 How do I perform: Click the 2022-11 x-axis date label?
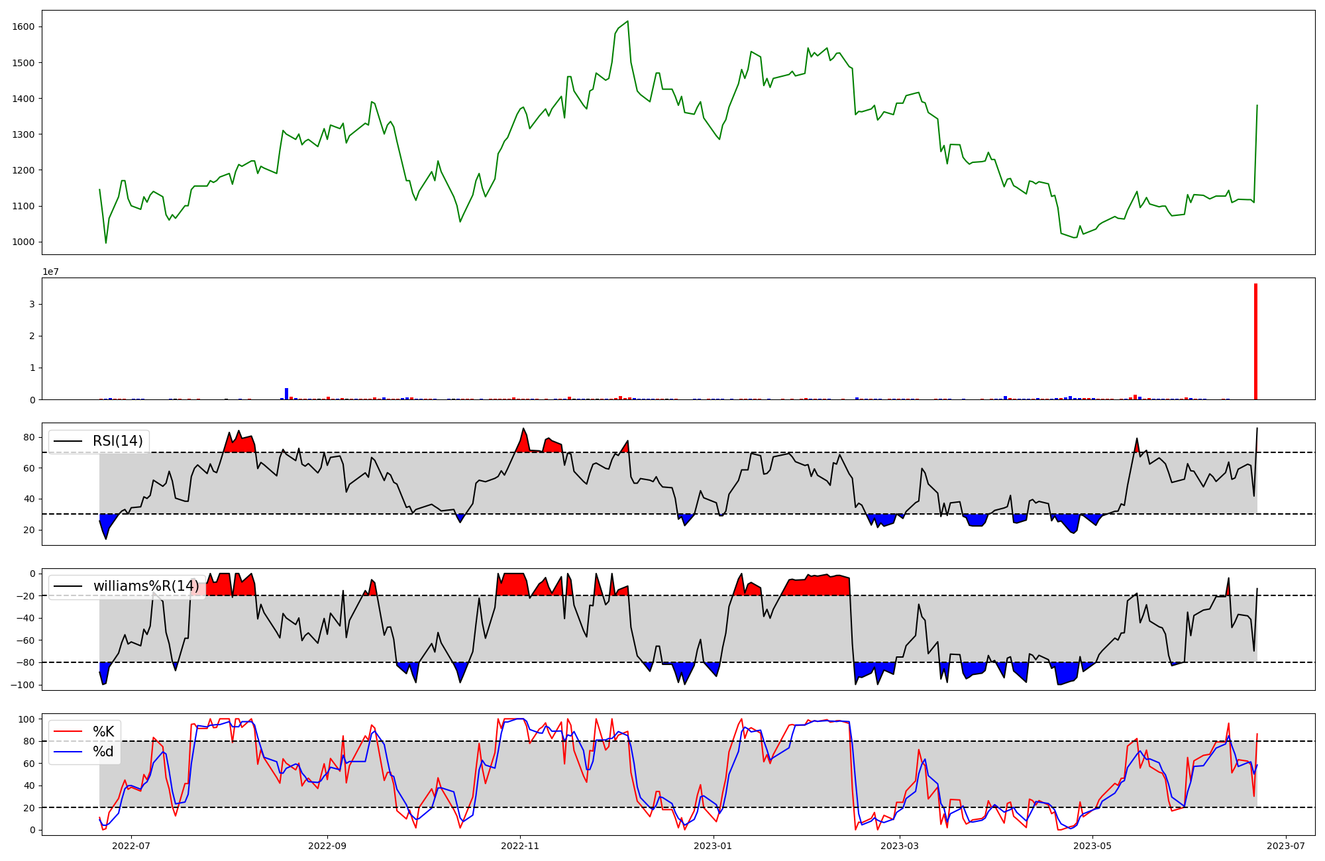tap(520, 846)
